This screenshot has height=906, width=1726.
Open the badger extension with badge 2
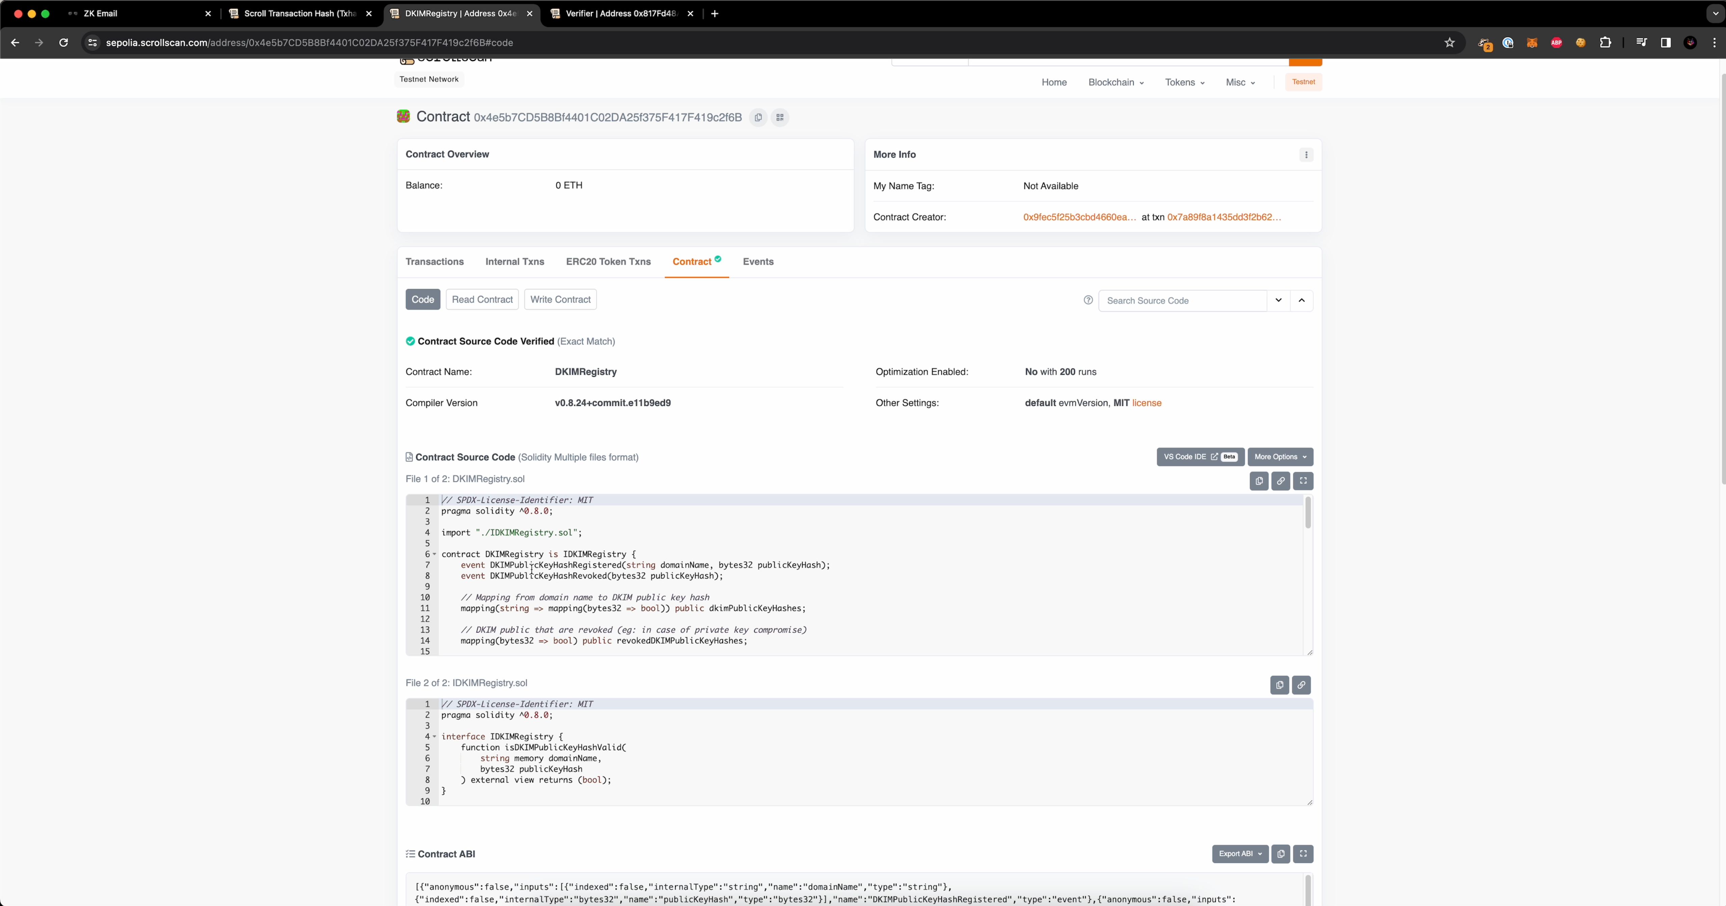click(x=1484, y=43)
